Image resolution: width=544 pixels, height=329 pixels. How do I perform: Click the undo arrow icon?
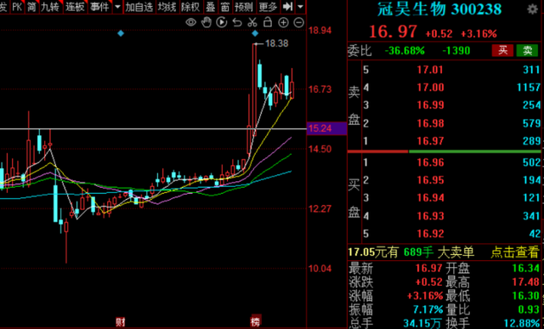coord(237,23)
